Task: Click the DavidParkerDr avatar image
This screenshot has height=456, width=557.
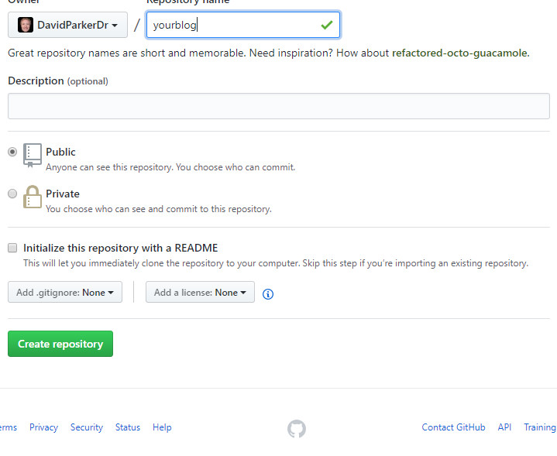Action: point(26,25)
